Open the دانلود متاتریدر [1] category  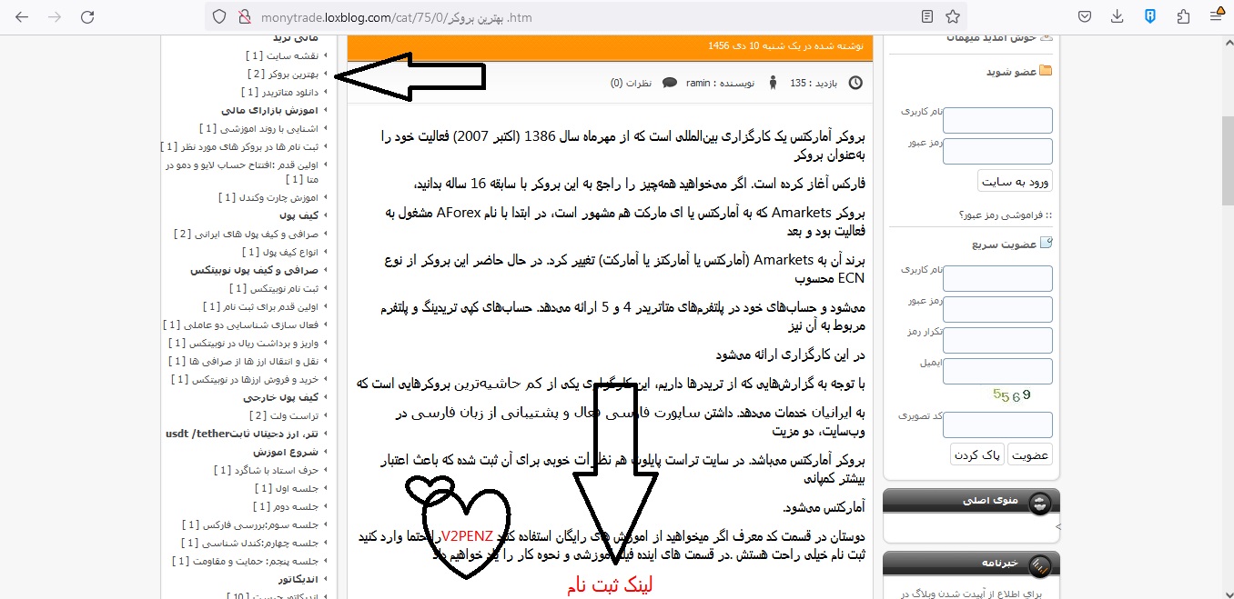click(279, 92)
